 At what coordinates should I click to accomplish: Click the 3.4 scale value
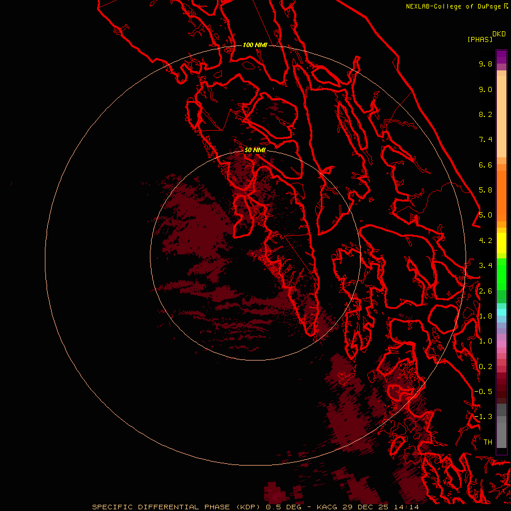pyautogui.click(x=485, y=266)
